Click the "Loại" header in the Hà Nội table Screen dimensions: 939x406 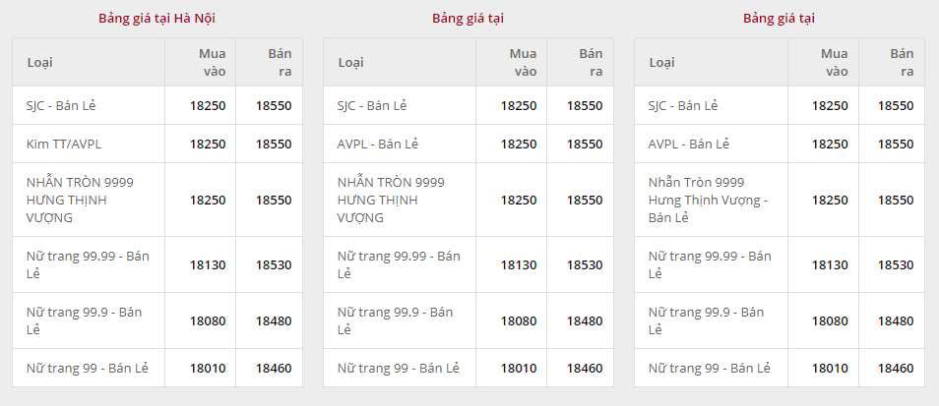[x=39, y=63]
